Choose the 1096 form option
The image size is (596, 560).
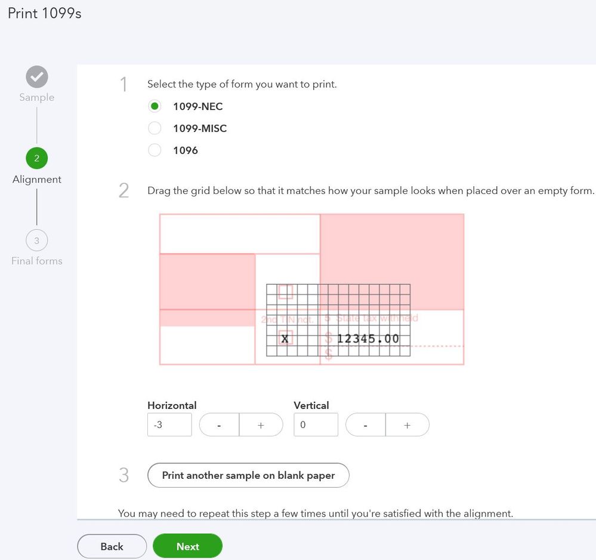(x=155, y=150)
